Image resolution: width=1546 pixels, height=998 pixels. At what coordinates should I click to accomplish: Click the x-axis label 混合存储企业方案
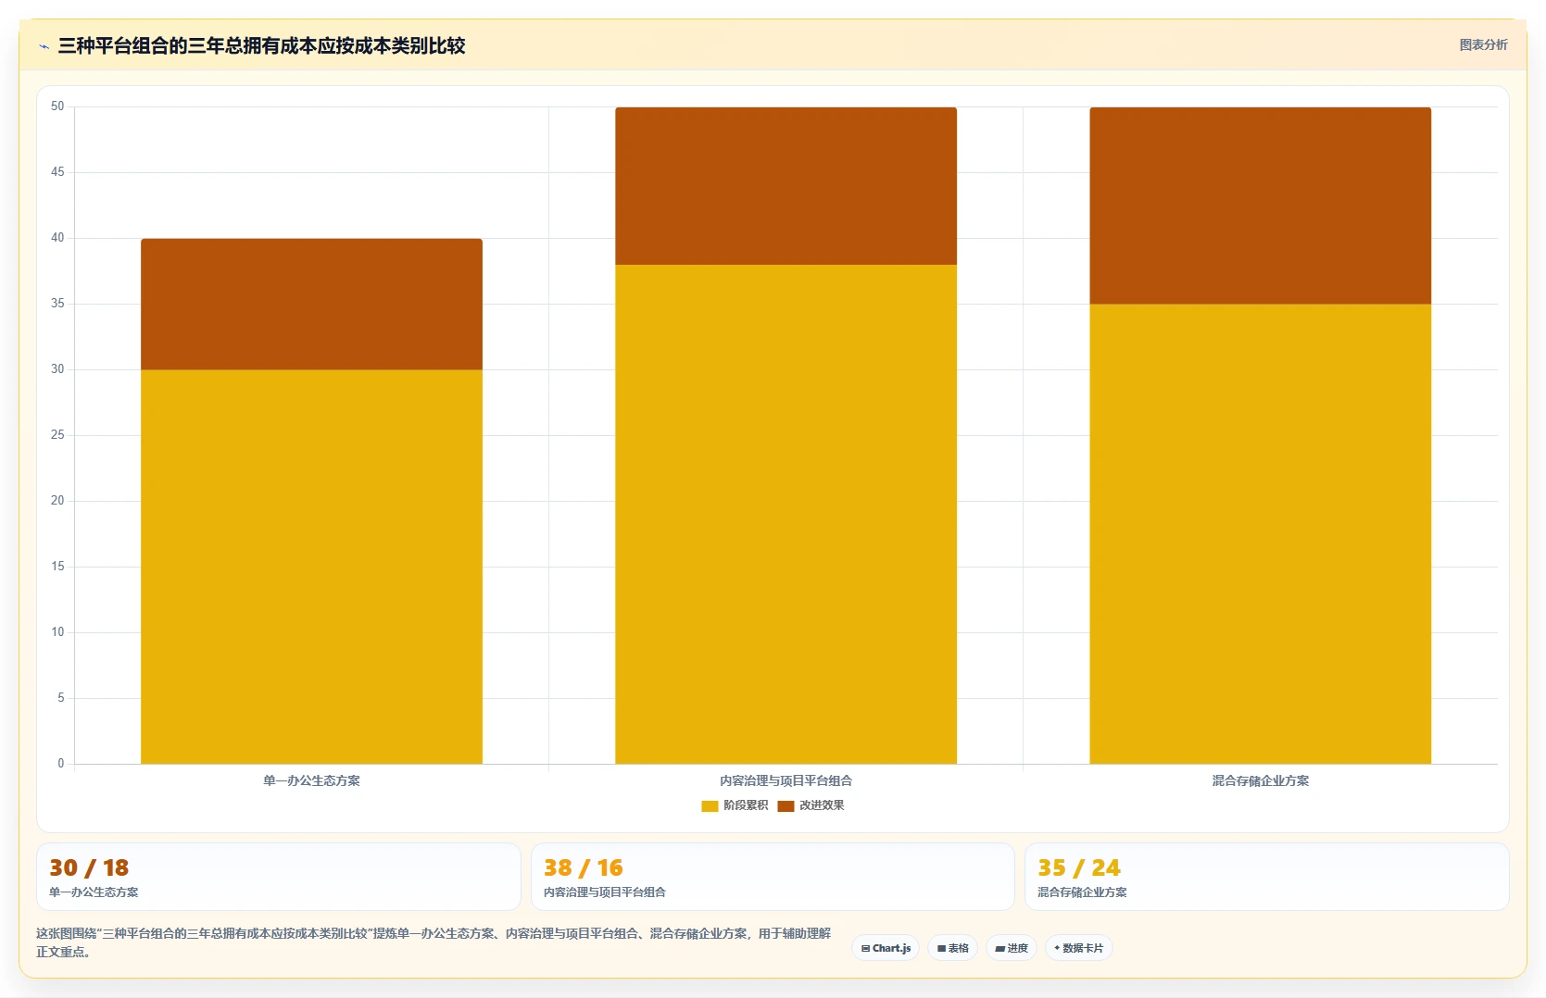(1260, 780)
